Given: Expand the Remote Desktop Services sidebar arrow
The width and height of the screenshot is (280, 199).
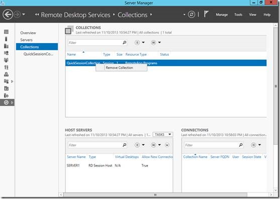Looking at the screenshot, I should coord(12,103).
